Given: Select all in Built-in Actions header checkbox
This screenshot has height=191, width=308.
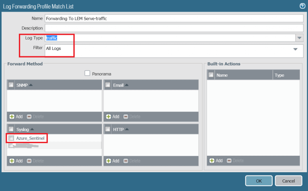Looking at the screenshot, I should pyautogui.click(x=211, y=75).
